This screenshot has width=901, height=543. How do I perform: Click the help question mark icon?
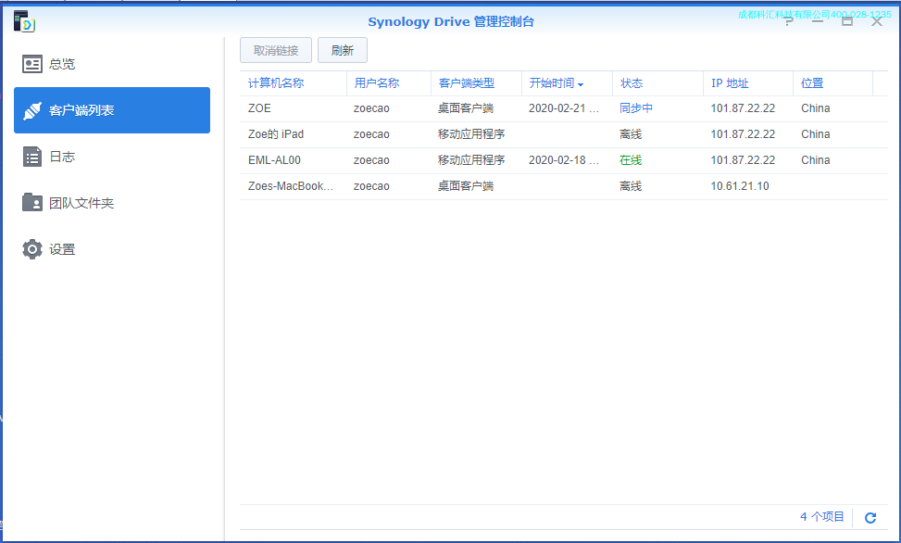(x=789, y=22)
